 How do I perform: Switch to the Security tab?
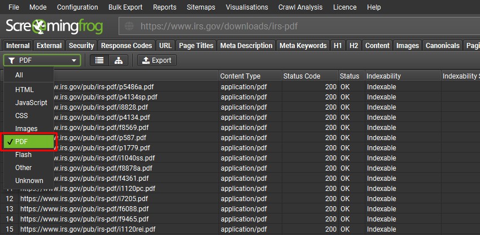(x=81, y=46)
